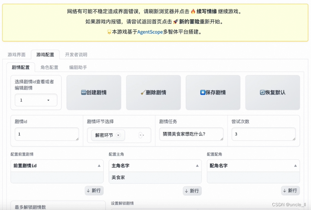
Task: Click the empty row under 前置剧情id
Action: pyautogui.click(x=57, y=177)
